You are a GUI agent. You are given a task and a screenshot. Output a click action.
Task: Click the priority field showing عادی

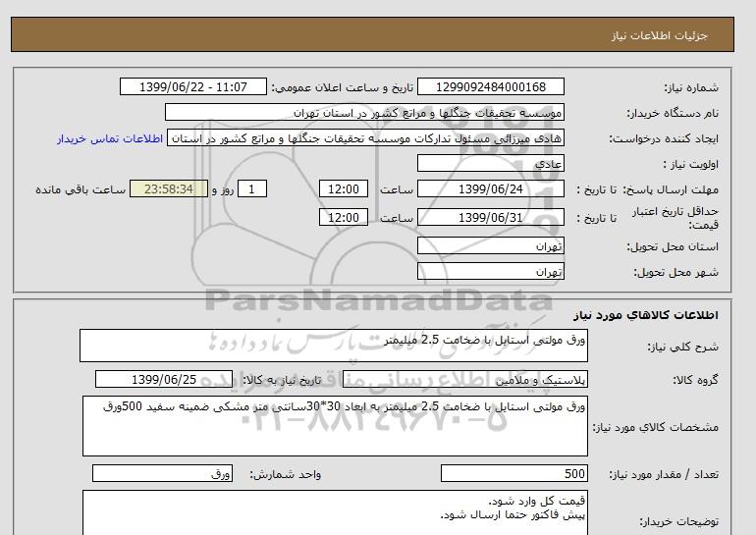pos(490,163)
